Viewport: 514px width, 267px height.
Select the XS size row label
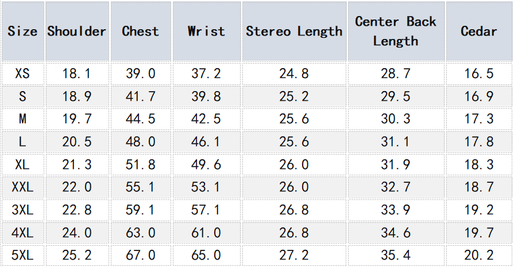(x=22, y=74)
